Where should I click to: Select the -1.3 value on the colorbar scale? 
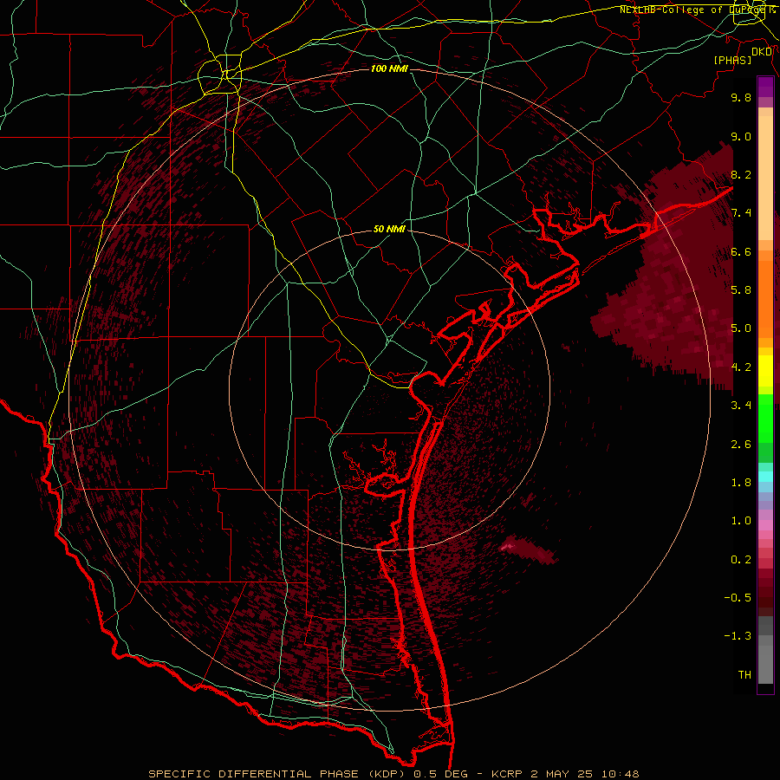tap(738, 636)
